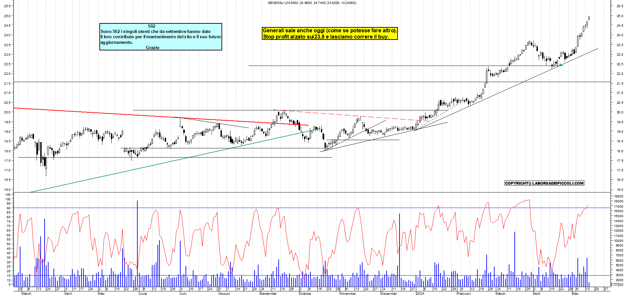Click the 'December' label on the date axis
Viewport: 624px width, 295px height.
coord(389,293)
